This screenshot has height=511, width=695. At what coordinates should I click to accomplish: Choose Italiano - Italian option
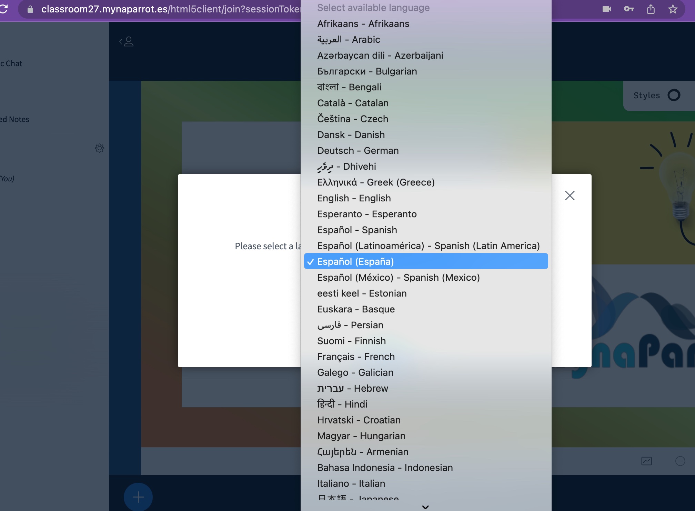(x=351, y=484)
